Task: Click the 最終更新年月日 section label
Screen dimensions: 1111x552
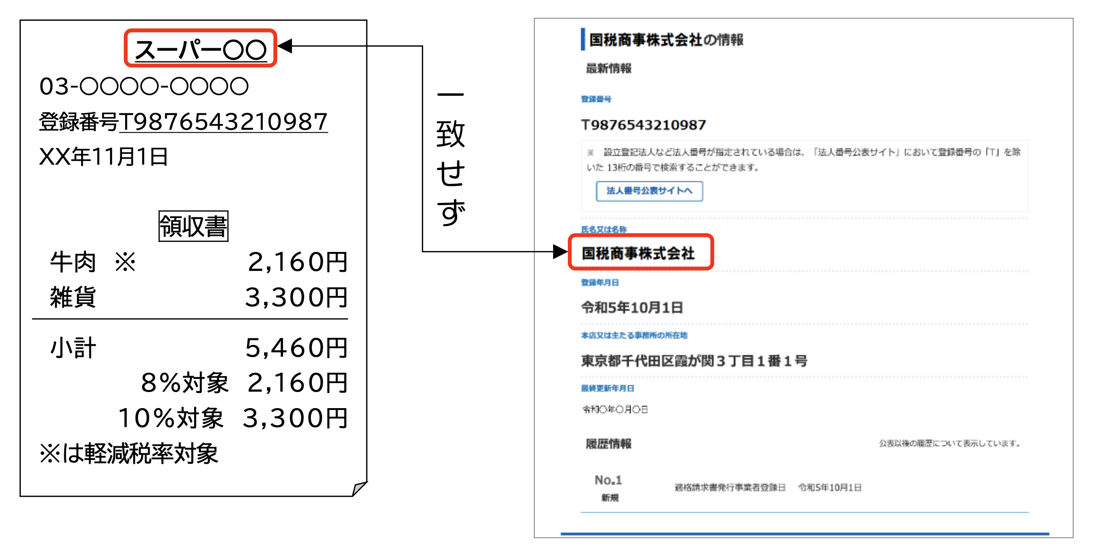Action: pyautogui.click(x=606, y=388)
